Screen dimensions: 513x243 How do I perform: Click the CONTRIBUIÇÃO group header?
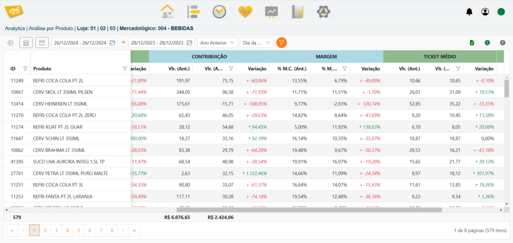pyautogui.click(x=209, y=56)
